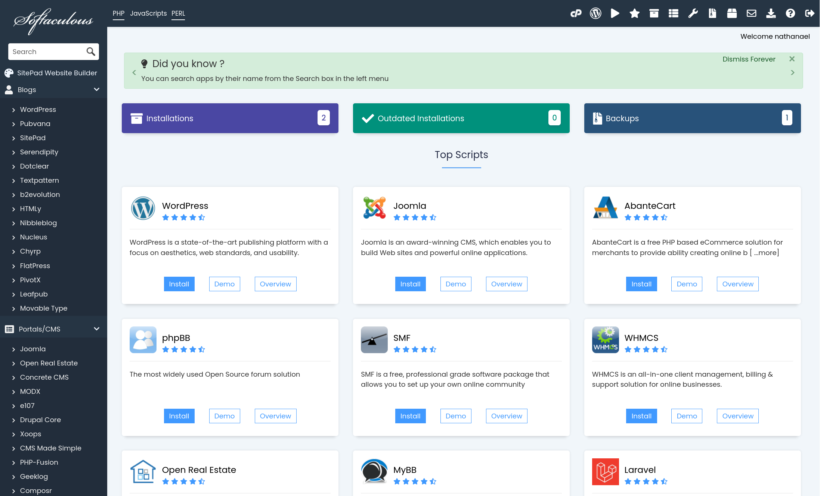
Task: Switch to the PERL tab
Action: [x=178, y=13]
